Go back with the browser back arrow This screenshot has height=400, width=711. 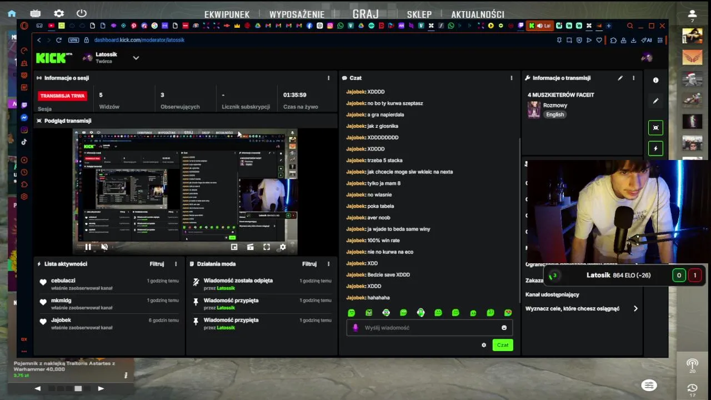tap(39, 40)
